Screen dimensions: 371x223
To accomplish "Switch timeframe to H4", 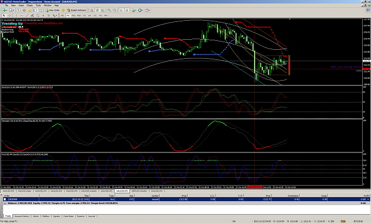I will [90, 15].
